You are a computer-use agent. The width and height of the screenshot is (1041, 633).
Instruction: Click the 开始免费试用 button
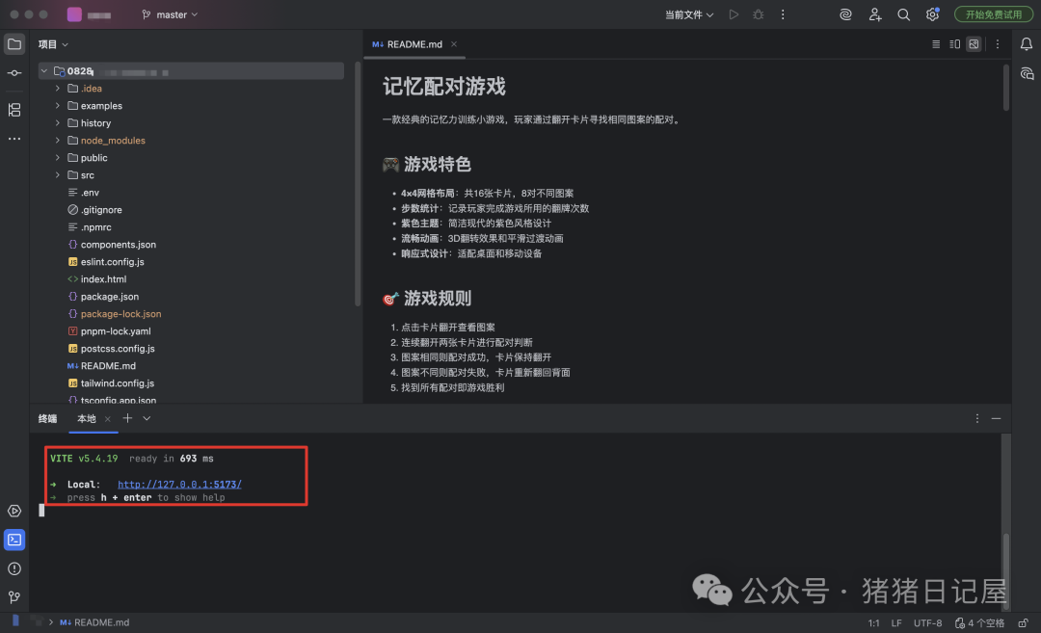[994, 14]
